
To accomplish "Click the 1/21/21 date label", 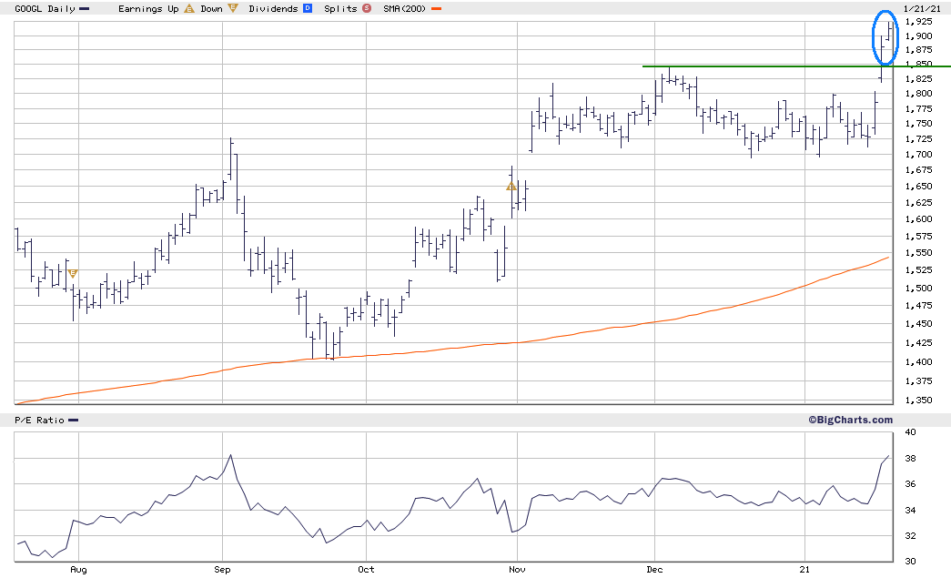I will (x=922, y=8).
